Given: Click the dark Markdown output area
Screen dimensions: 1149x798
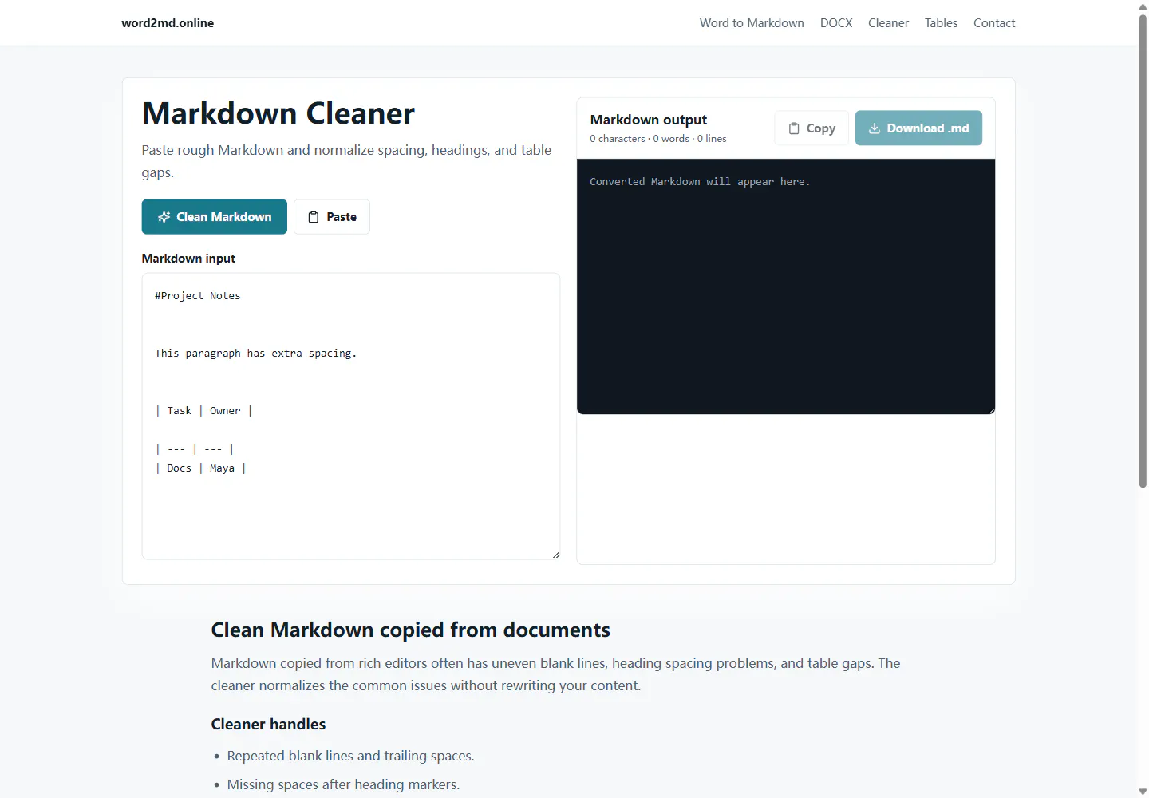Looking at the screenshot, I should [786, 286].
